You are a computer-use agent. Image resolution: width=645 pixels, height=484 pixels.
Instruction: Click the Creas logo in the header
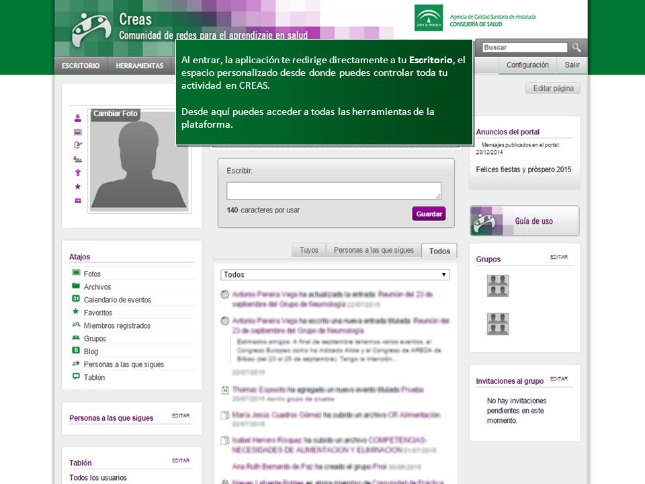[x=91, y=30]
